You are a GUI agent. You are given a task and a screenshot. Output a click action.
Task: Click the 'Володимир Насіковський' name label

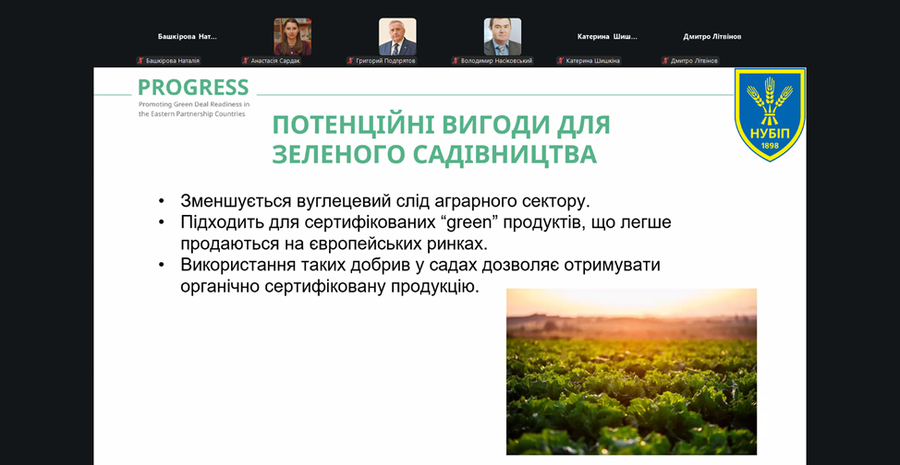click(496, 61)
